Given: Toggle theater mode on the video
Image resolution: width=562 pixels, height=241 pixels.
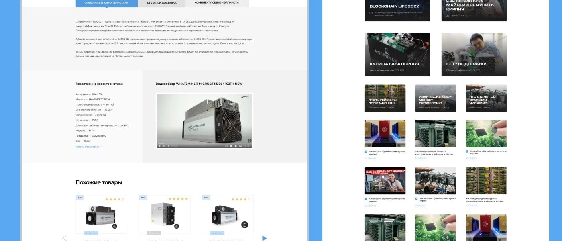Looking at the screenshot, I should (245, 146).
